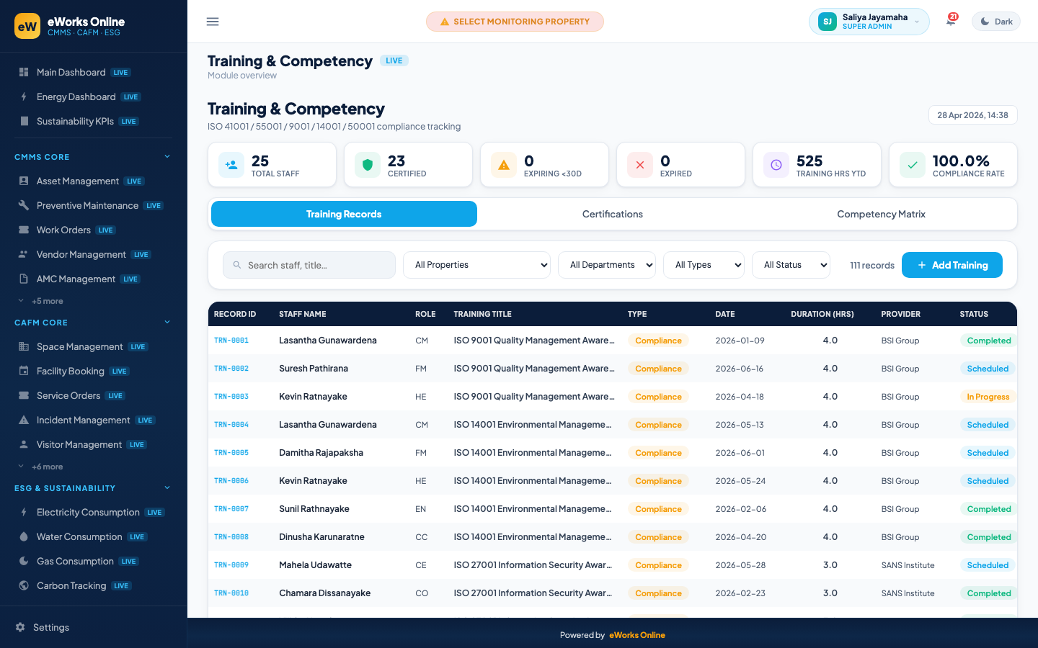Click the Expired X icon

coord(640,165)
